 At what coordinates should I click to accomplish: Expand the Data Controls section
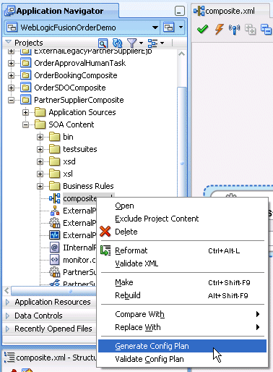tap(7, 316)
